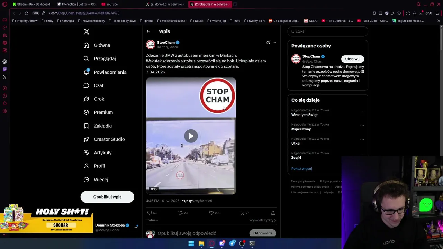Like the post with 208 likes
443x249 pixels.
tap(215, 213)
